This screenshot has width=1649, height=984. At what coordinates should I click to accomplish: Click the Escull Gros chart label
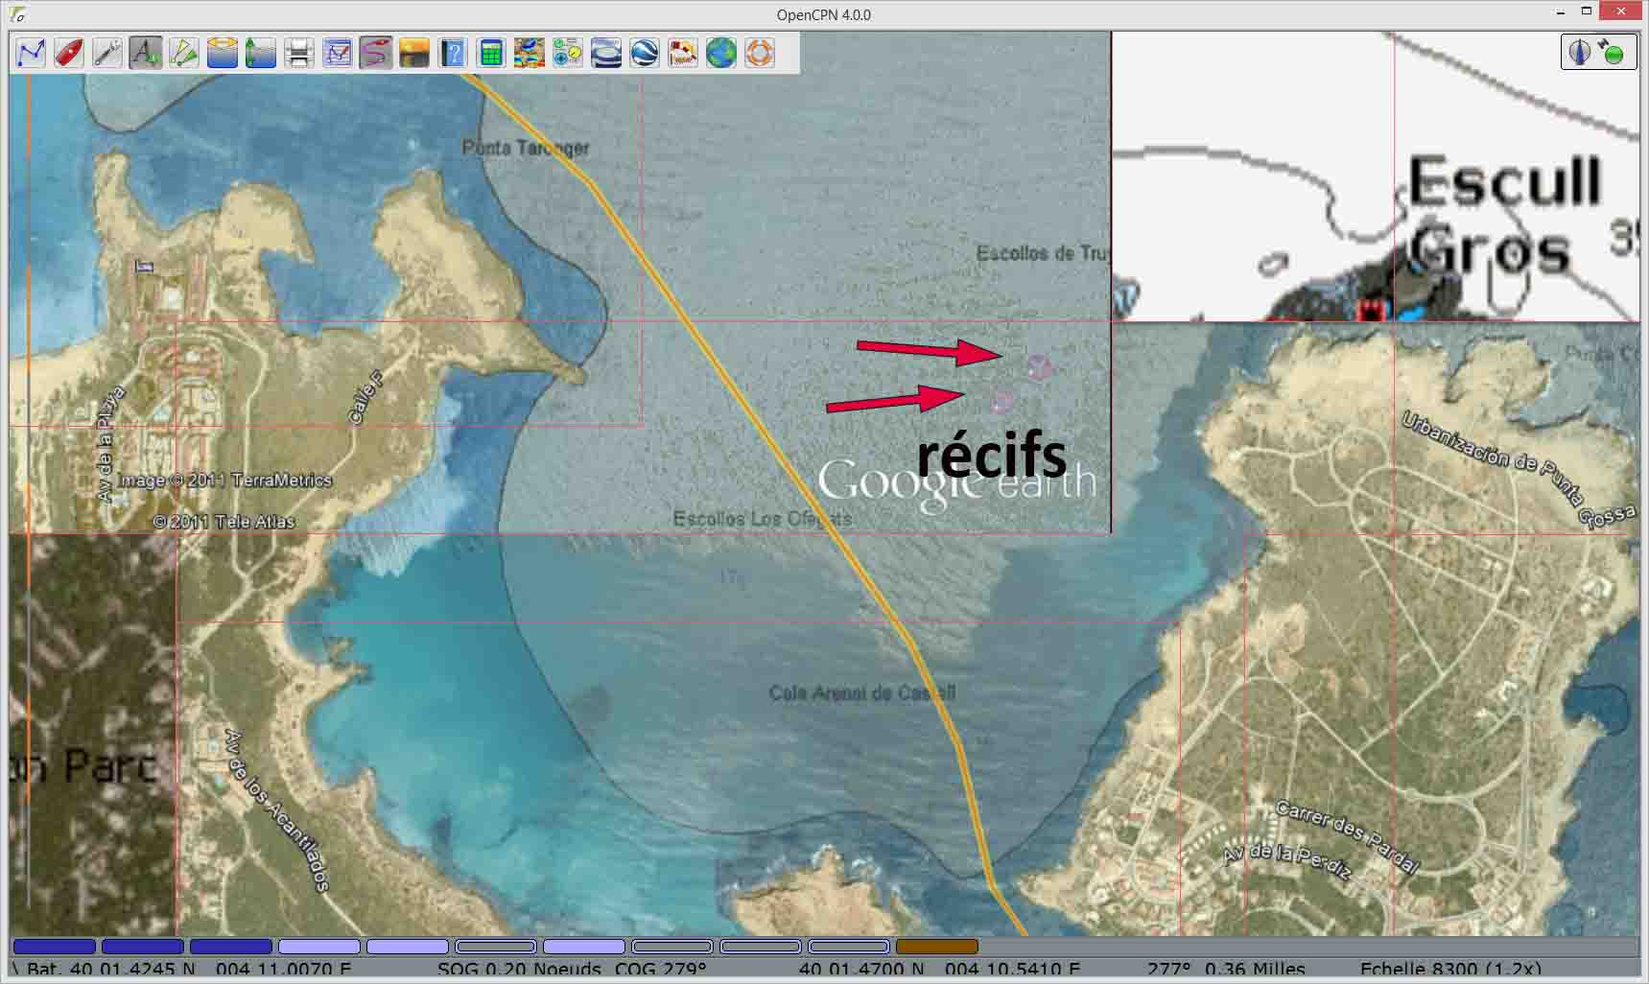pos(1503,216)
